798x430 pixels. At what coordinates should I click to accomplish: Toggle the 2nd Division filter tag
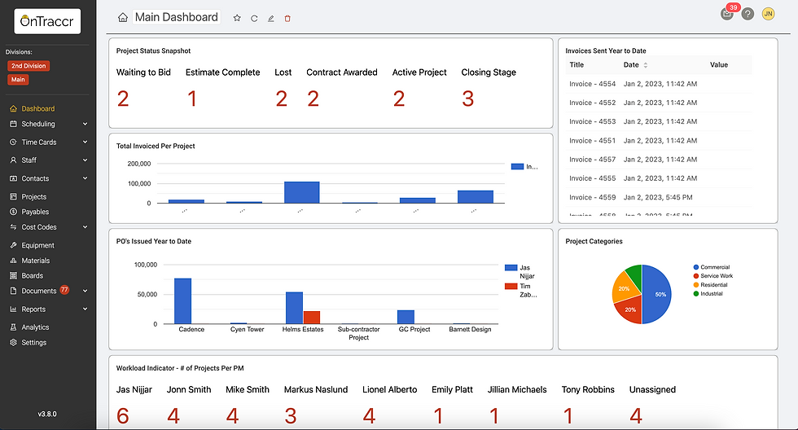click(28, 66)
